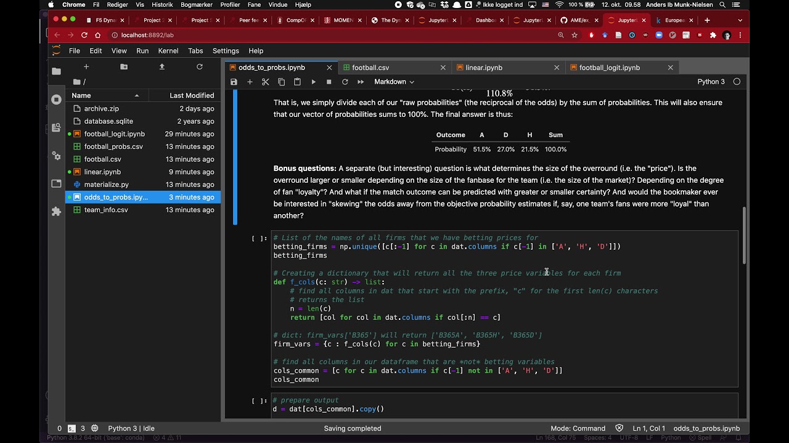Run the selected cell with the play icon
Screen dimensions: 789x443
(313, 82)
